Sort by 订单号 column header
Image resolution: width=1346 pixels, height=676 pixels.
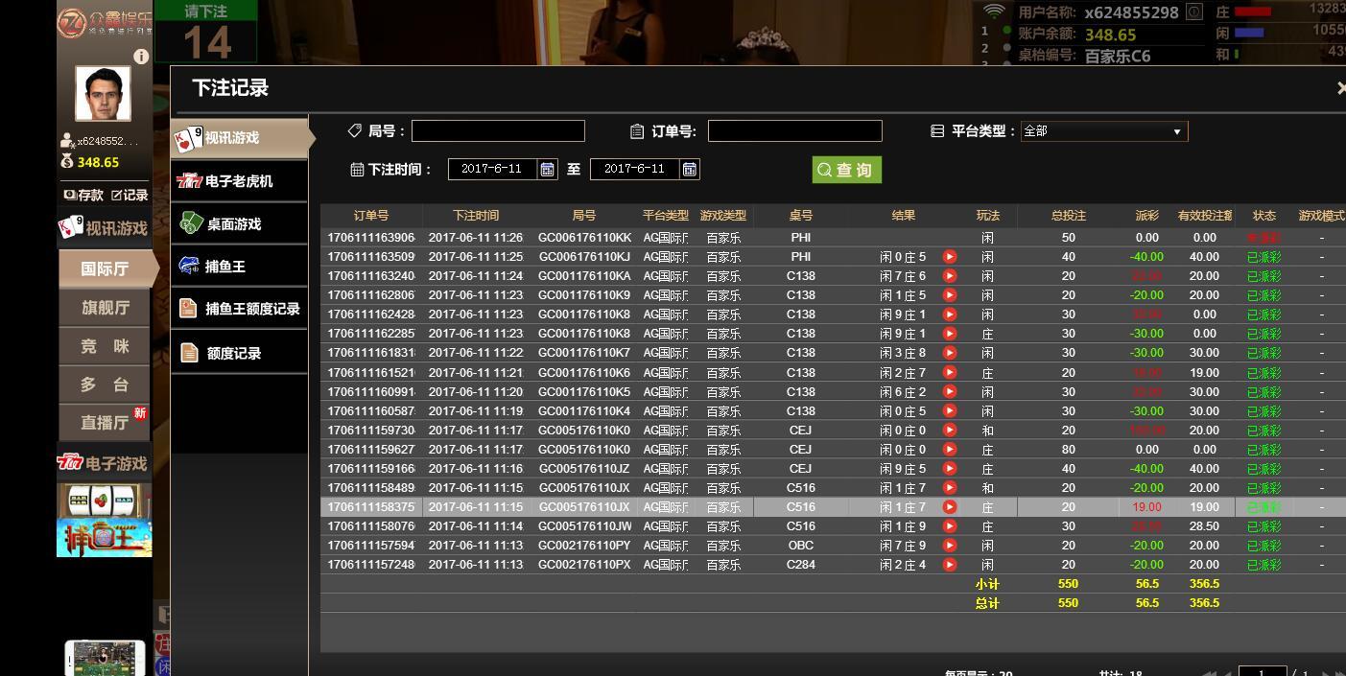point(371,216)
